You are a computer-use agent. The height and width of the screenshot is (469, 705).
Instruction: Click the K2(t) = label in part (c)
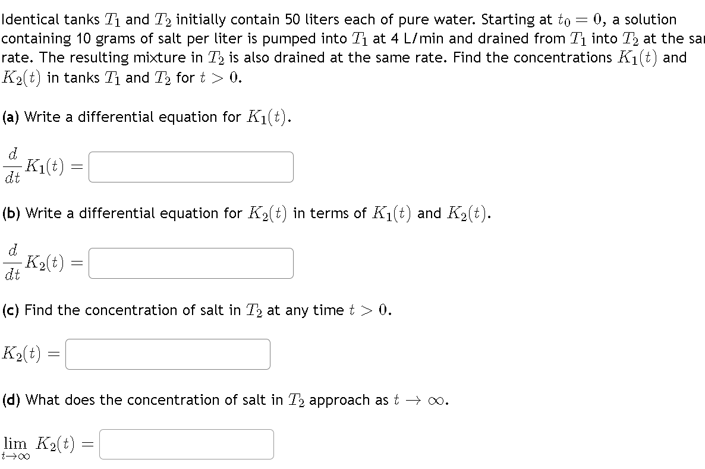point(30,354)
